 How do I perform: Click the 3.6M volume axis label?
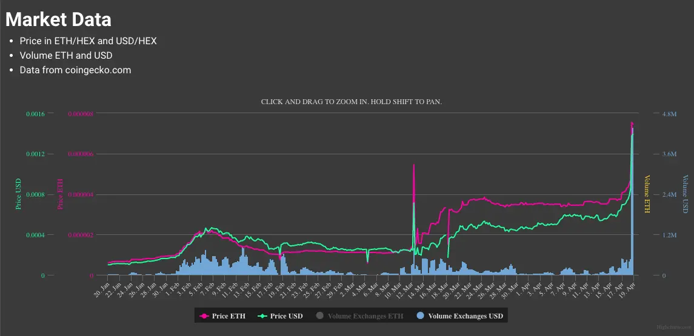pos(669,154)
